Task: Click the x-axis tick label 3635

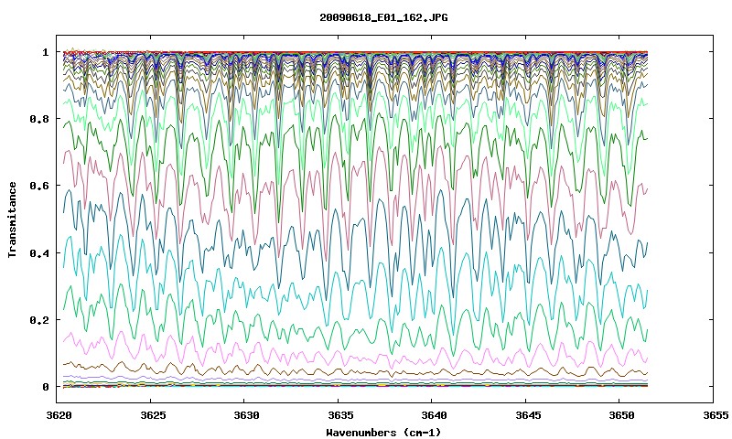Action: click(340, 415)
